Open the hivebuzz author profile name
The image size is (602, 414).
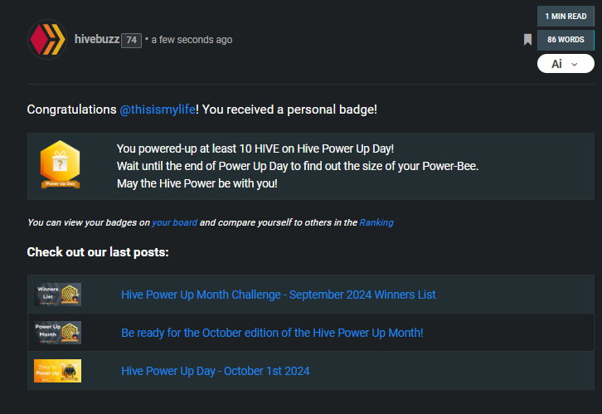tap(97, 39)
